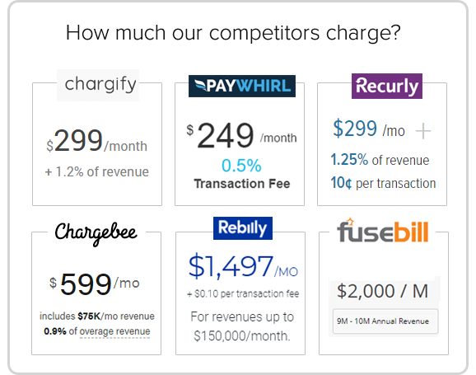The width and height of the screenshot is (476, 375).
Task: Click the Recurly purple logo
Action: (x=387, y=86)
